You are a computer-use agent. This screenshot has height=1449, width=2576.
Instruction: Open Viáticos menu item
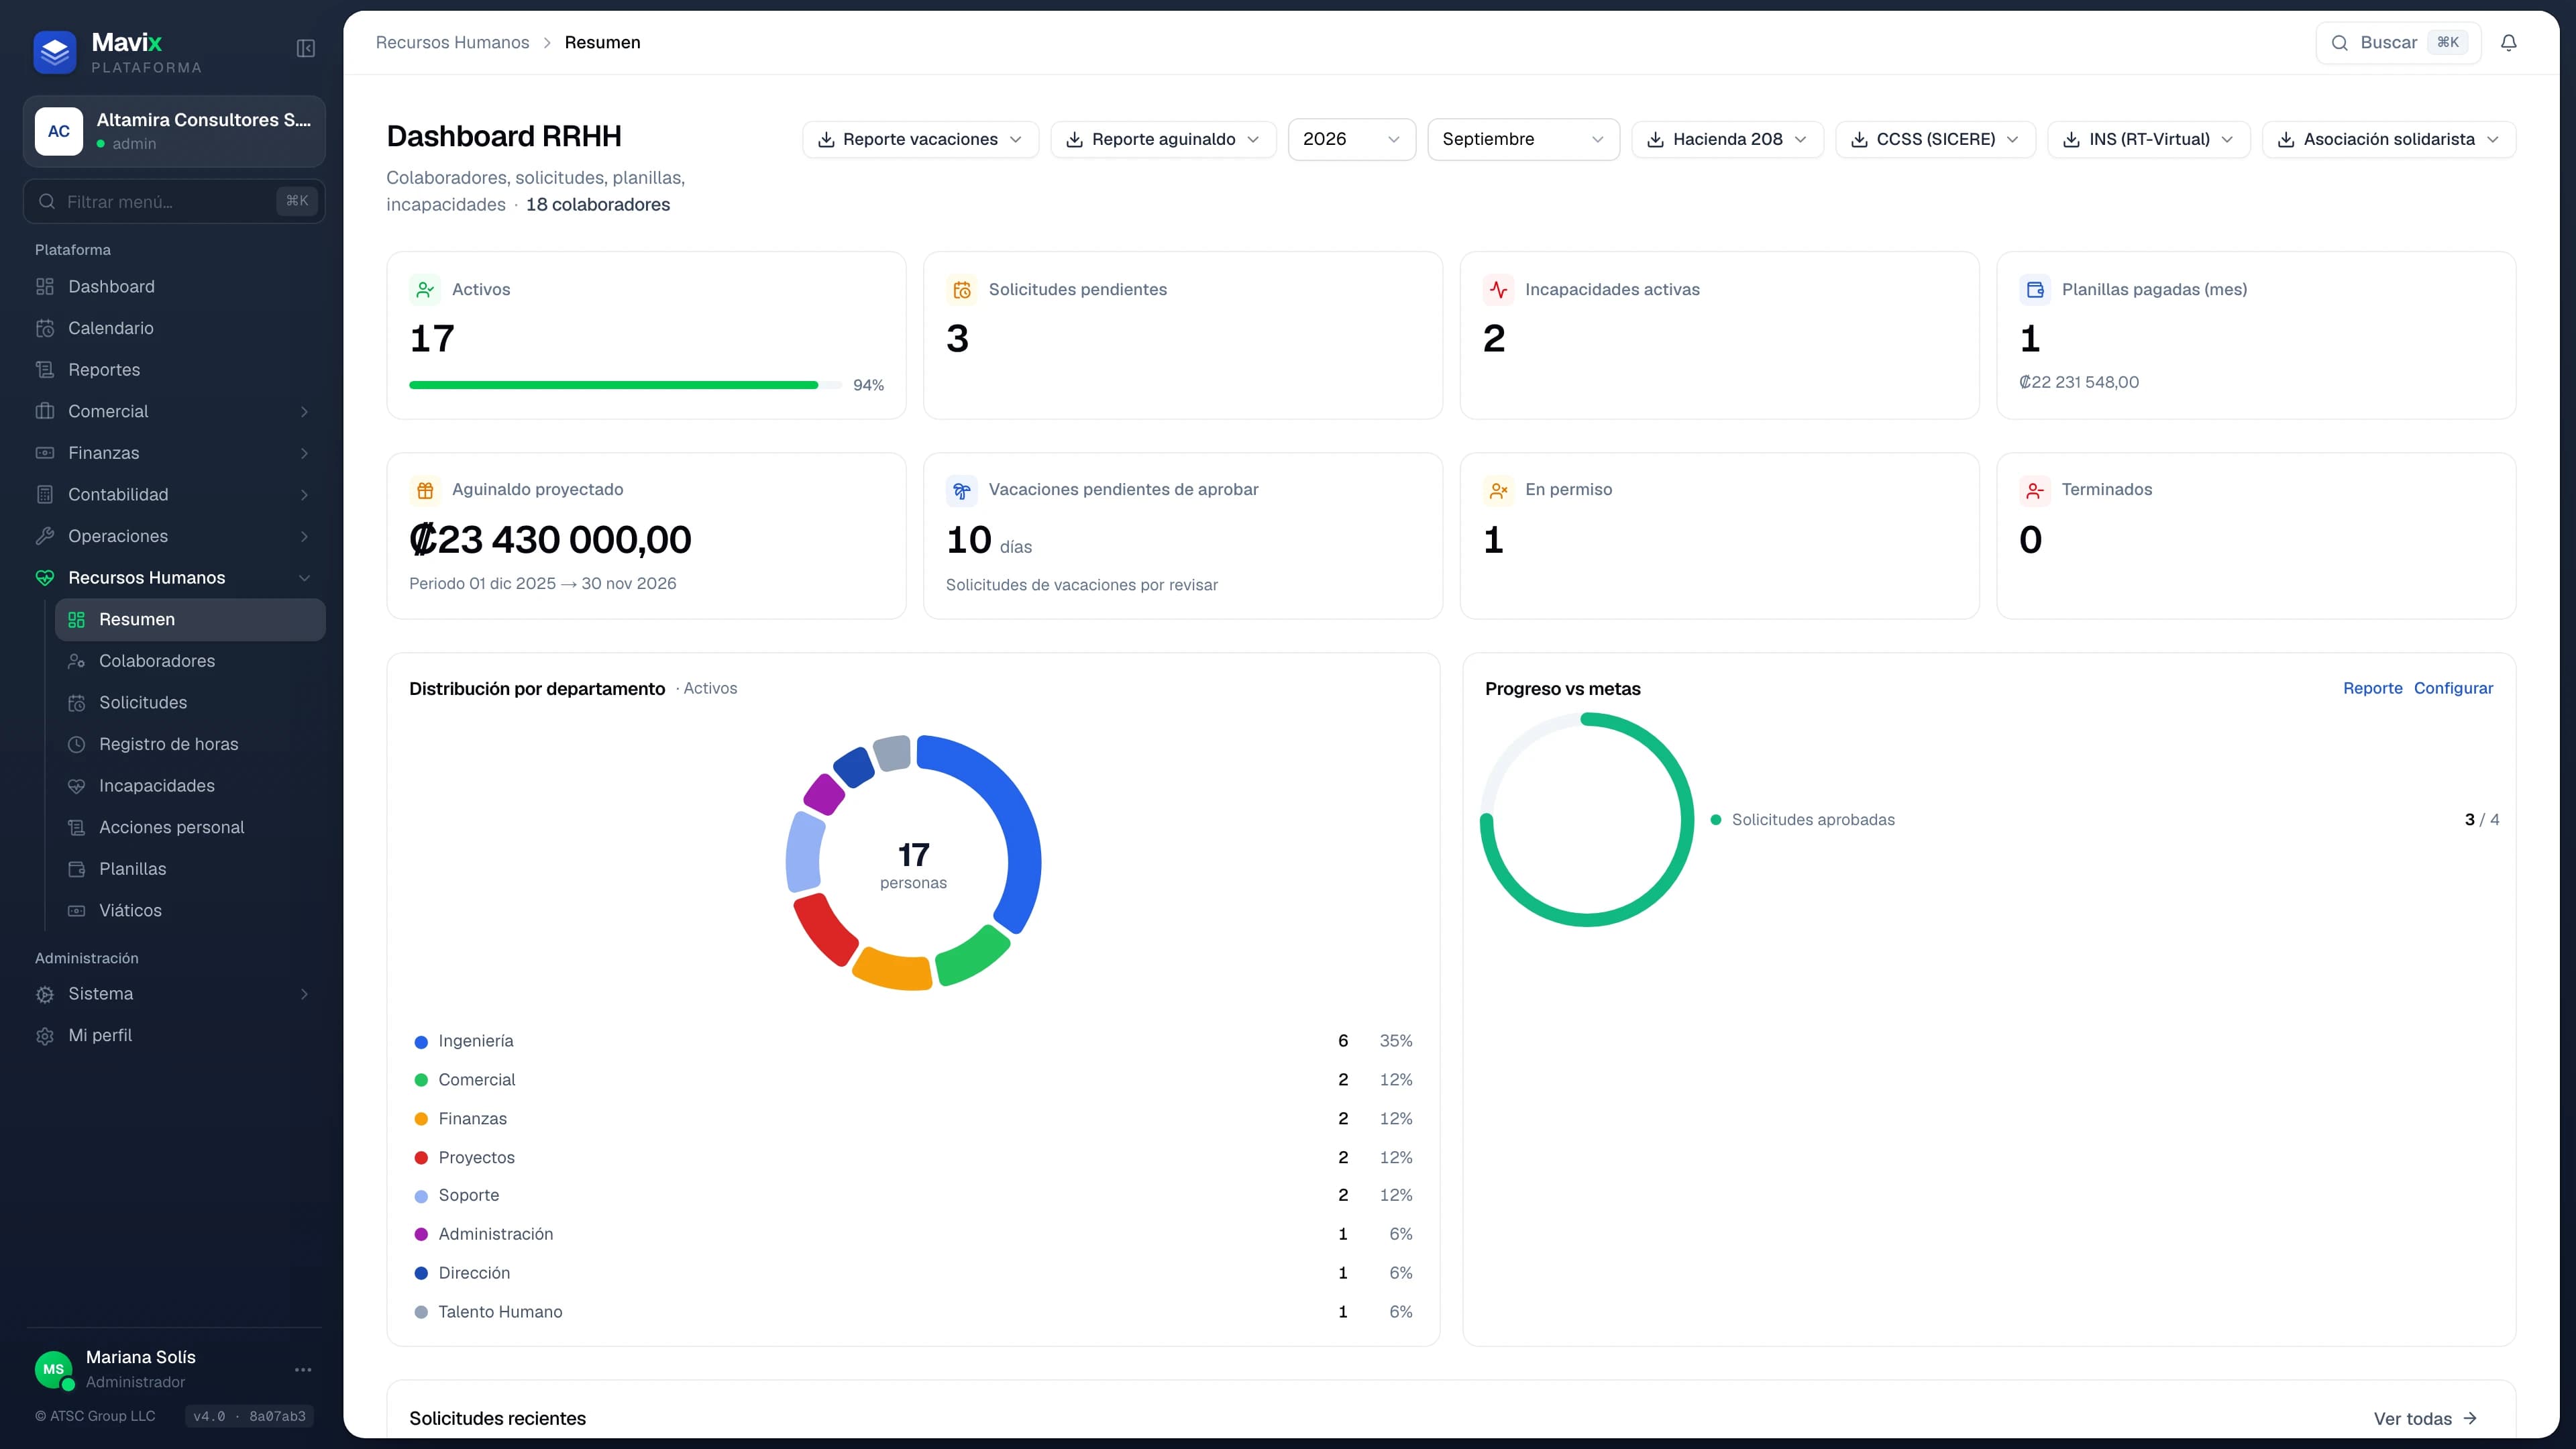(x=190, y=911)
